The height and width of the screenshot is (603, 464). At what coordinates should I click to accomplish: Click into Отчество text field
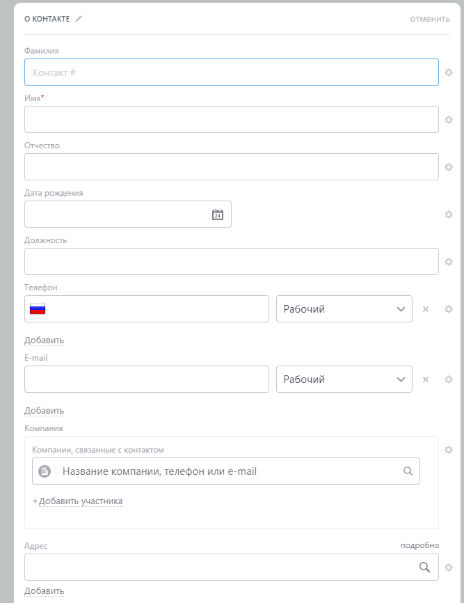231,167
